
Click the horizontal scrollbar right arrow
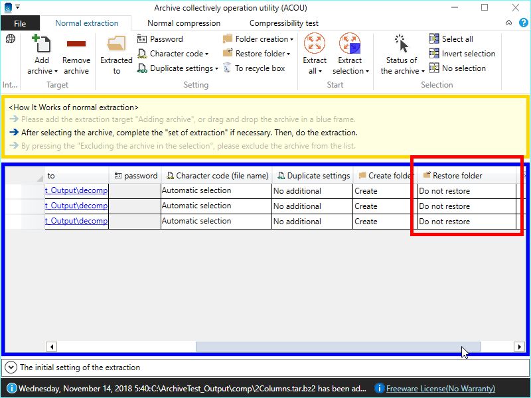click(519, 346)
